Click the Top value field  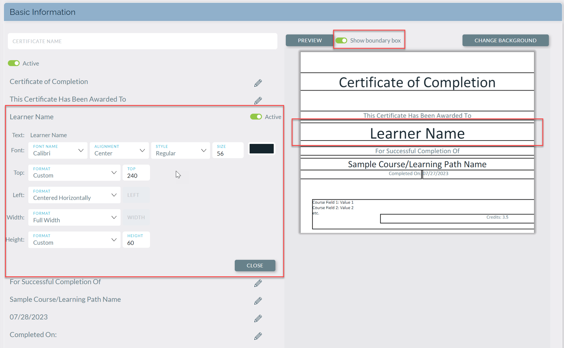[x=136, y=173]
